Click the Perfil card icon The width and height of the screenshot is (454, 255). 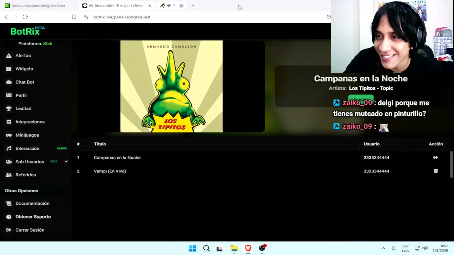(x=9, y=95)
